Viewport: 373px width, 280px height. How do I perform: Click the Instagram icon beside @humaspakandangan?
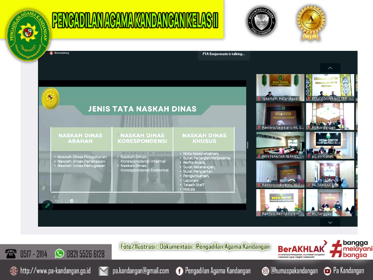[x=265, y=271]
